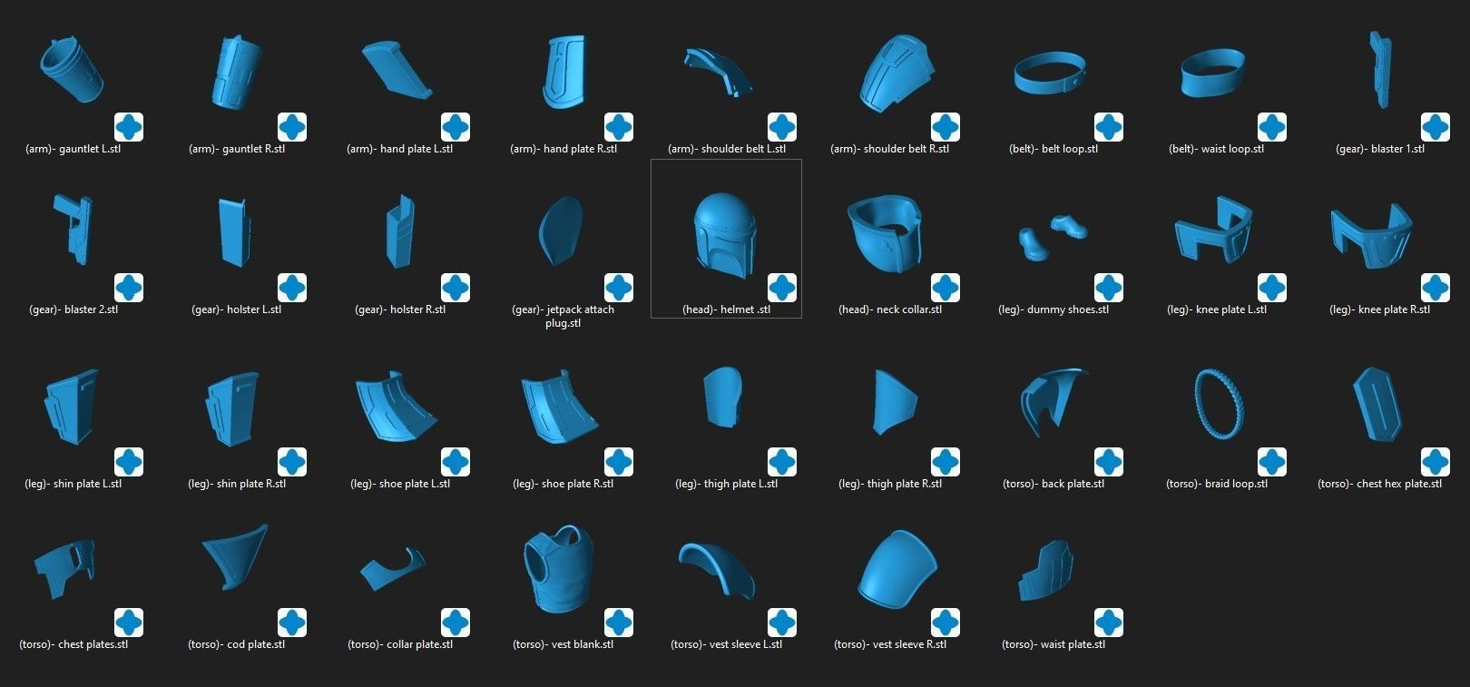This screenshot has height=687, width=1470.
Task: Select the back plate.stl model icon
Action: click(x=1053, y=403)
